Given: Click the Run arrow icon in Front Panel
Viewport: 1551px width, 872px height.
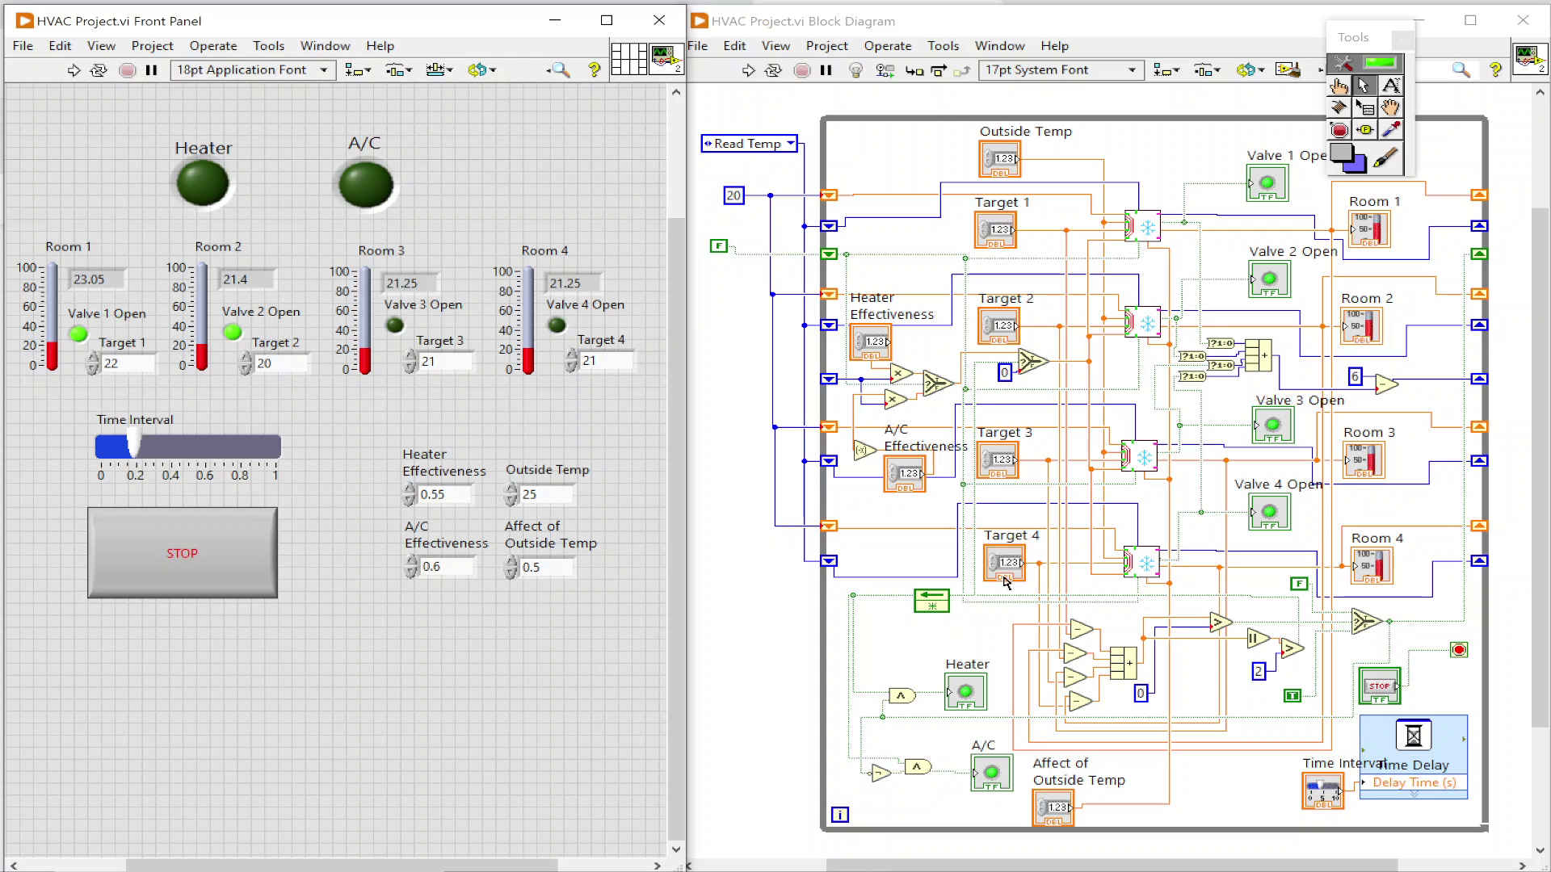Looking at the screenshot, I should click(73, 69).
